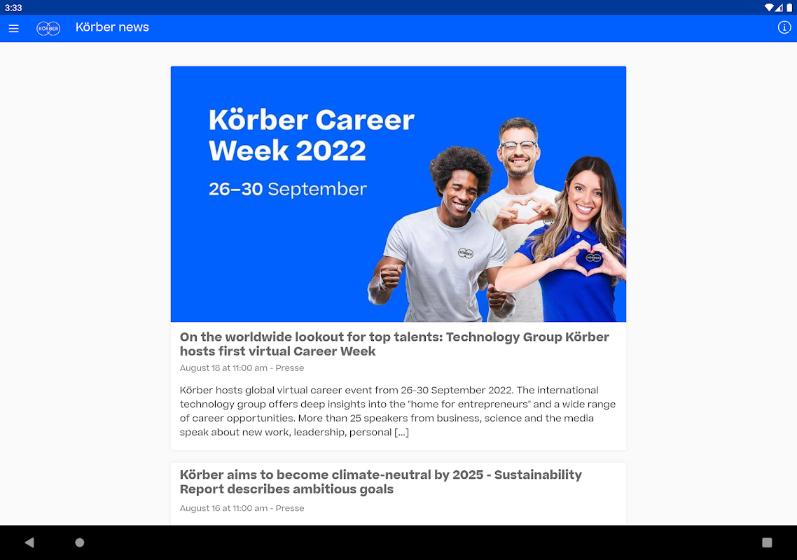Tap the clock showing 3:33
Viewport: 797px width, 560px height.
(x=14, y=8)
